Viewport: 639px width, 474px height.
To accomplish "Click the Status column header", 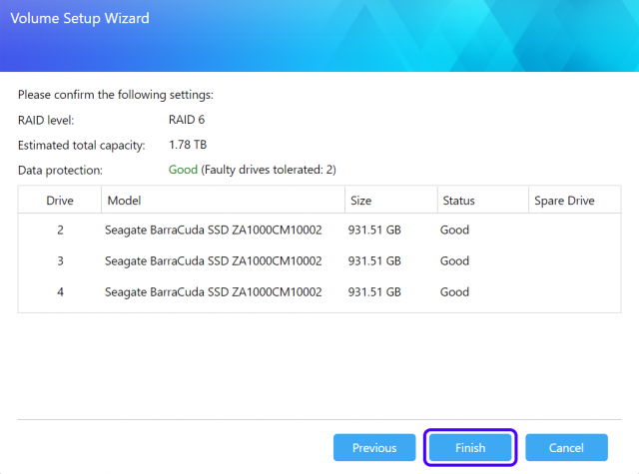I will (x=458, y=201).
